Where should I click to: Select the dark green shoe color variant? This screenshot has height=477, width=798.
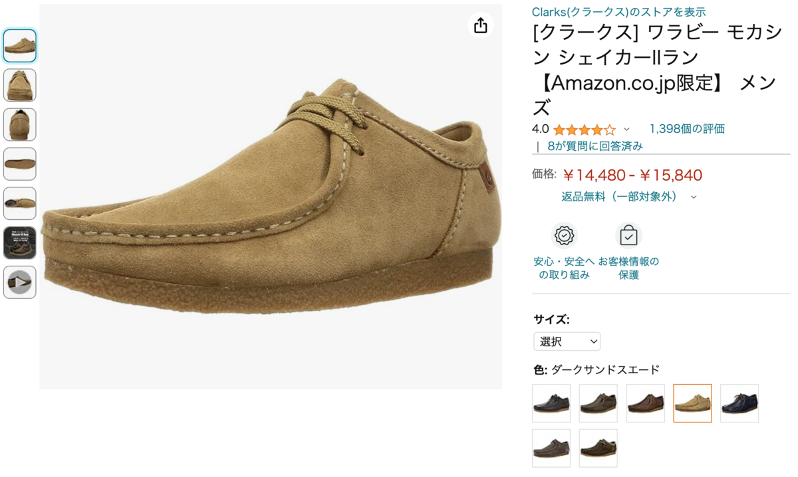coord(598,448)
